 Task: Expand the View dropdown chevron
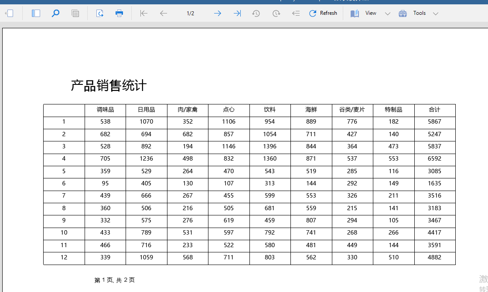(x=388, y=14)
